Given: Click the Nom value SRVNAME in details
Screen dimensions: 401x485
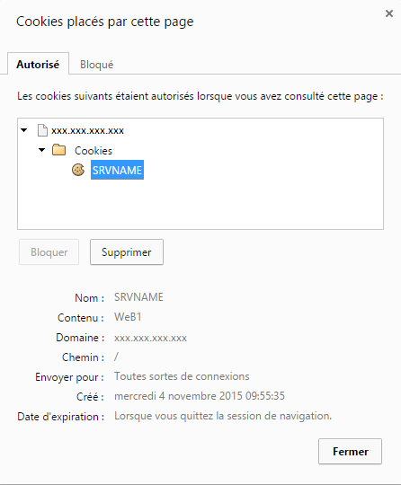Looking at the screenshot, I should pos(138,297).
